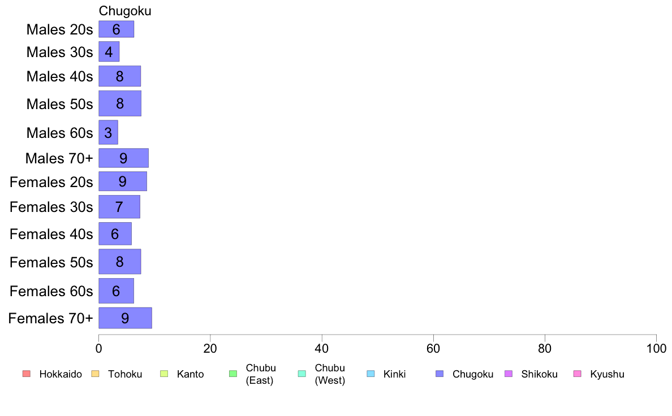Screen dimensions: 672x416
Task: Click the Hokkaido red legend swatch
Action: tap(27, 374)
